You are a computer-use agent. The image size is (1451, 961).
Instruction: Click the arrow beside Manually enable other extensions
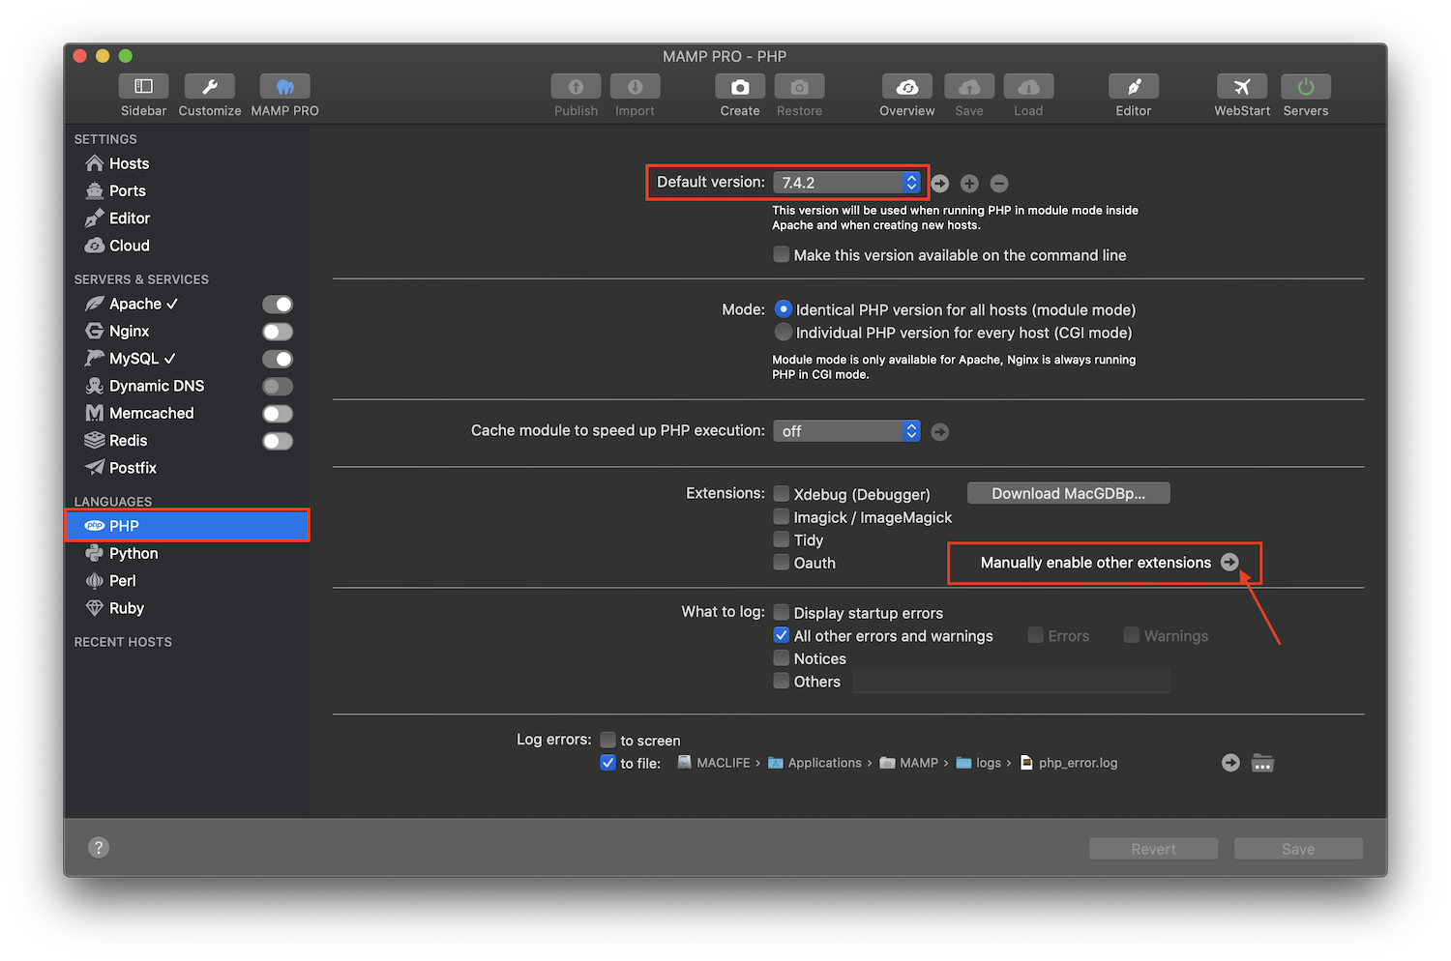[x=1229, y=561]
